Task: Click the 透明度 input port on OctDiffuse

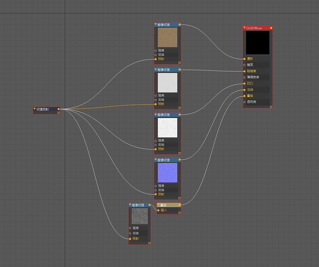Action: pyautogui.click(x=244, y=102)
